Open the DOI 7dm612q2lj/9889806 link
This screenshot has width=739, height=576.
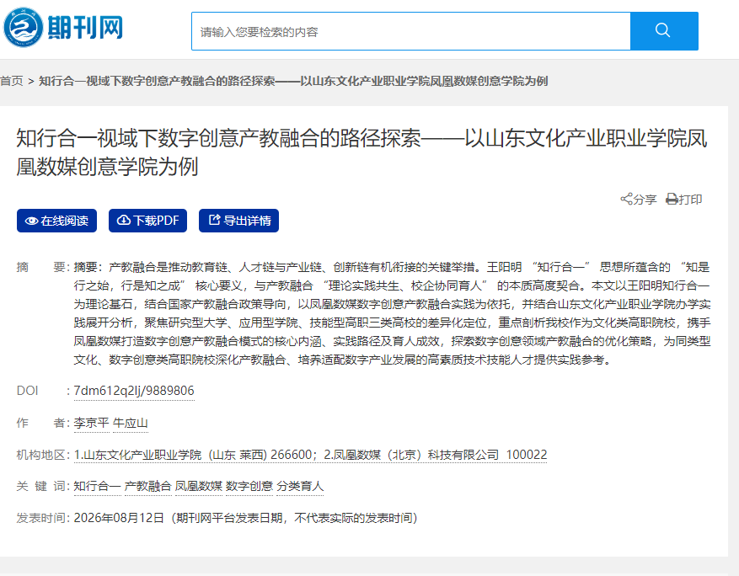134,391
